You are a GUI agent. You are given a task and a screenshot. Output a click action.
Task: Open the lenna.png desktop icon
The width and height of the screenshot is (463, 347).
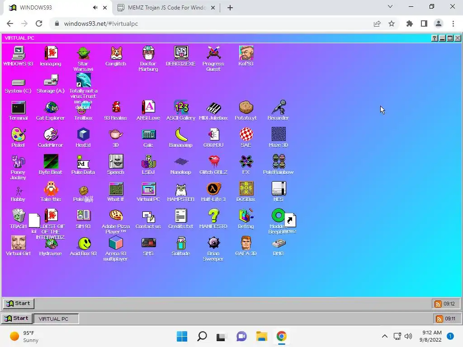(51, 53)
